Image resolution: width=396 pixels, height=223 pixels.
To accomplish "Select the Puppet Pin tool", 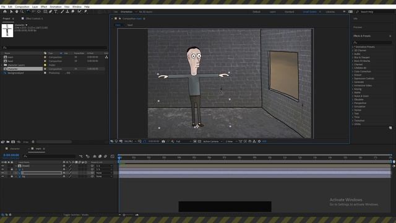I will (x=85, y=12).
